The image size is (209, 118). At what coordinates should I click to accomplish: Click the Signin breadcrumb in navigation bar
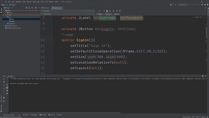[x=13, y=5]
